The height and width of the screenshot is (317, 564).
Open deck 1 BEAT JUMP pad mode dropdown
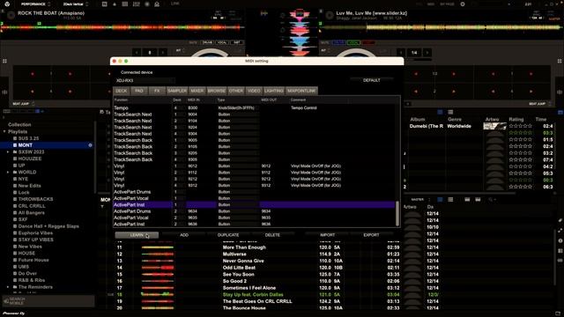[x=24, y=104]
